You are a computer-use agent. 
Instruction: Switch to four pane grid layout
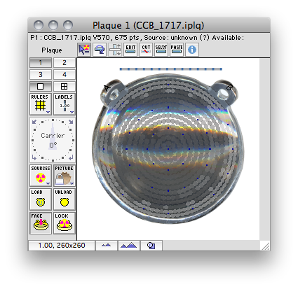65,87
